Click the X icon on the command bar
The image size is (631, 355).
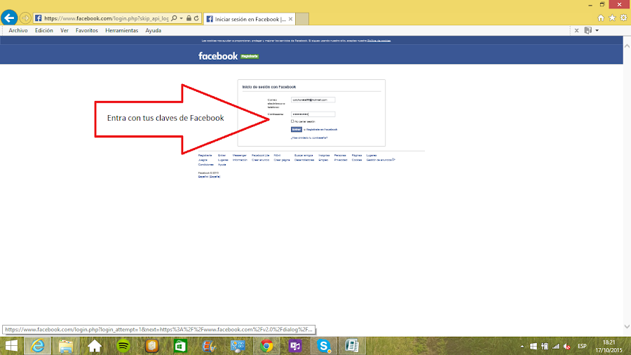(577, 31)
